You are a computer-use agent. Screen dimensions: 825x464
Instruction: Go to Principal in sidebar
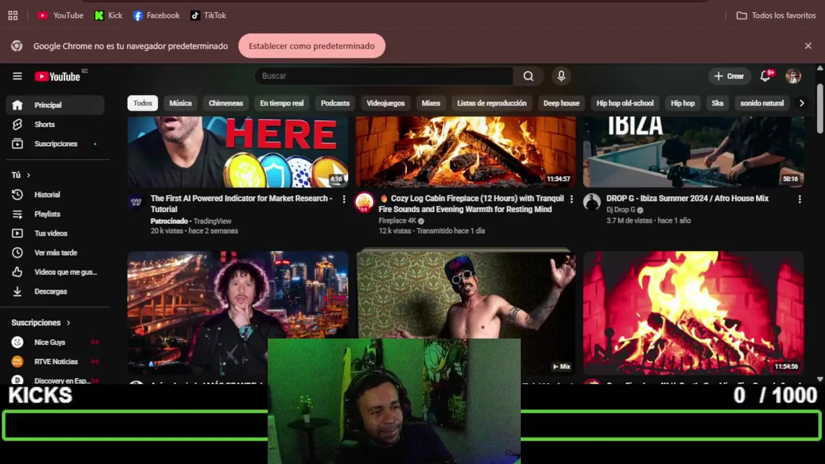[x=55, y=105]
